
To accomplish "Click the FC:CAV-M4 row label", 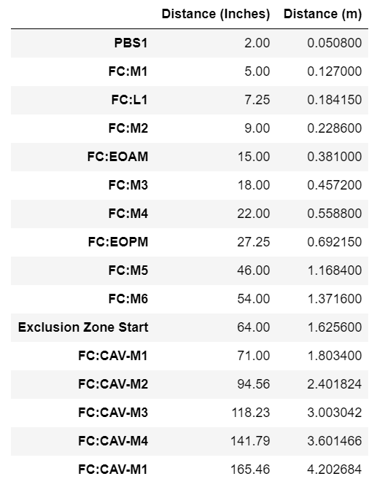I will 113,441.
